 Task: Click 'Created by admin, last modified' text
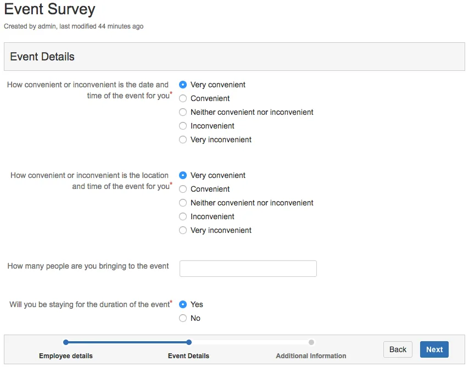(x=74, y=26)
